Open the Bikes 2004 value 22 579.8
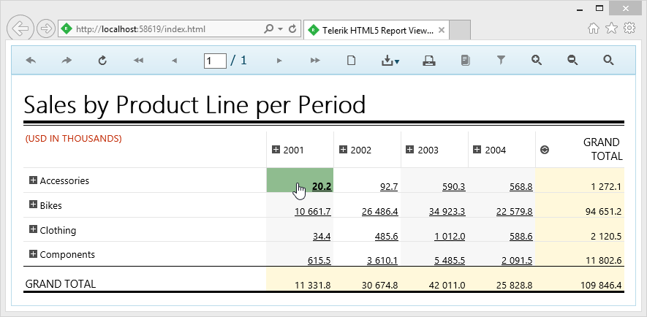The image size is (647, 317). point(515,212)
